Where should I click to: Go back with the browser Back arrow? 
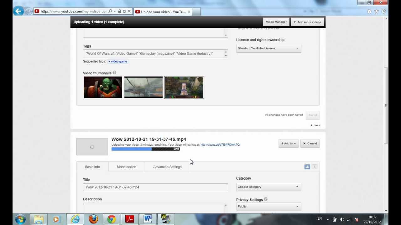pyautogui.click(x=18, y=12)
